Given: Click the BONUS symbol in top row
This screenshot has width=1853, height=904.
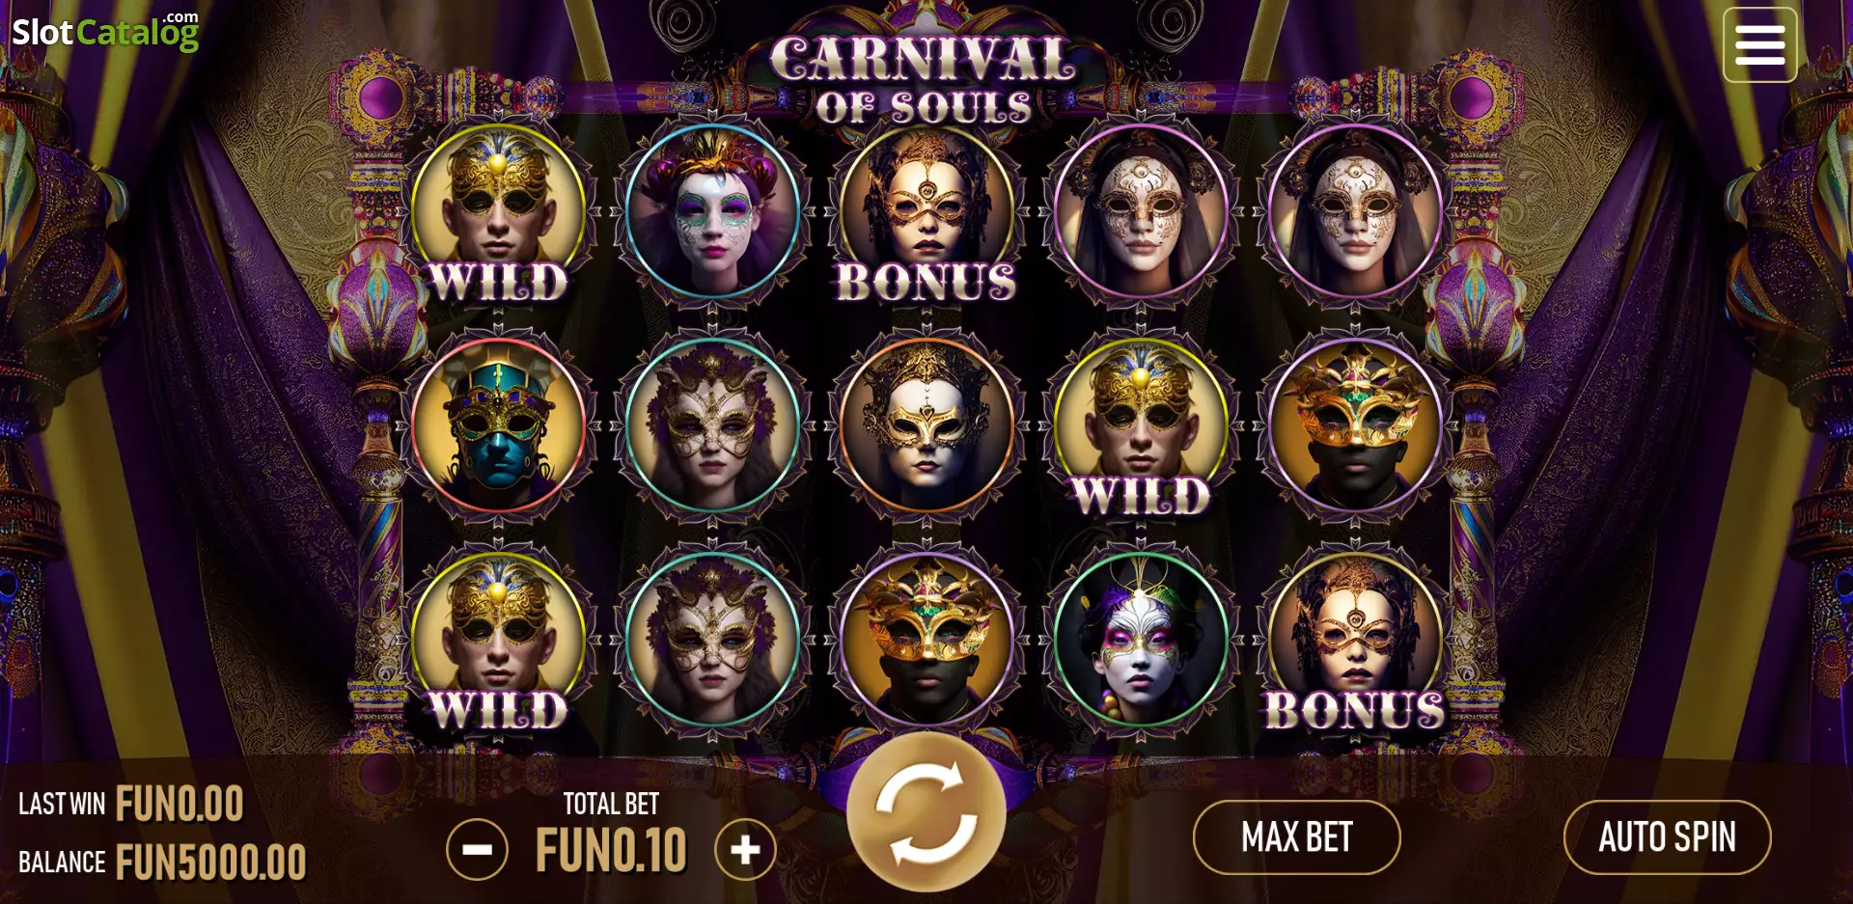Looking at the screenshot, I should (x=926, y=212).
